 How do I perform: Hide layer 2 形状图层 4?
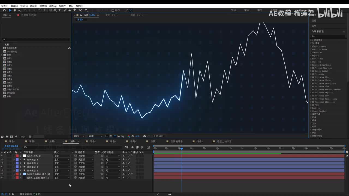click(2, 160)
